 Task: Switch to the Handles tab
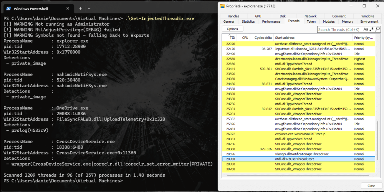pyautogui.click(x=233, y=16)
